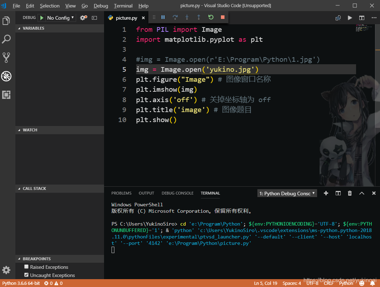This screenshot has height=287, width=380.
Task: Open errors and warnings count in status bar
Action: coord(53,283)
